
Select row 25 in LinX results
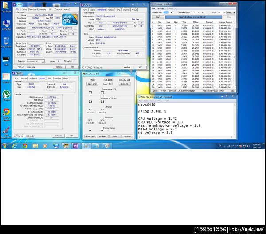pyautogui.click(x=192, y=87)
